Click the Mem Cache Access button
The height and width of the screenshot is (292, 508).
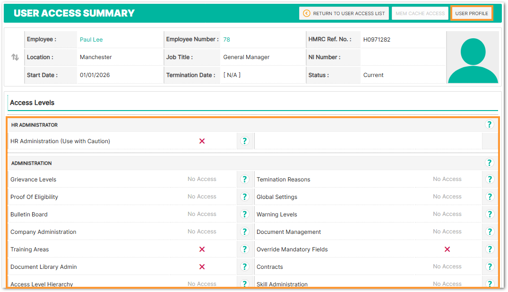pos(420,13)
